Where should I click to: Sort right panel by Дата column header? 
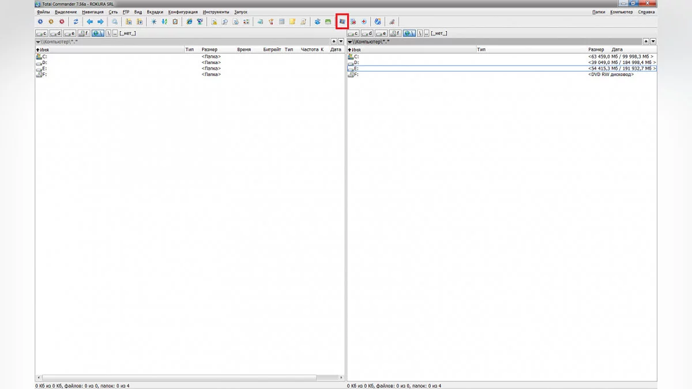(617, 50)
